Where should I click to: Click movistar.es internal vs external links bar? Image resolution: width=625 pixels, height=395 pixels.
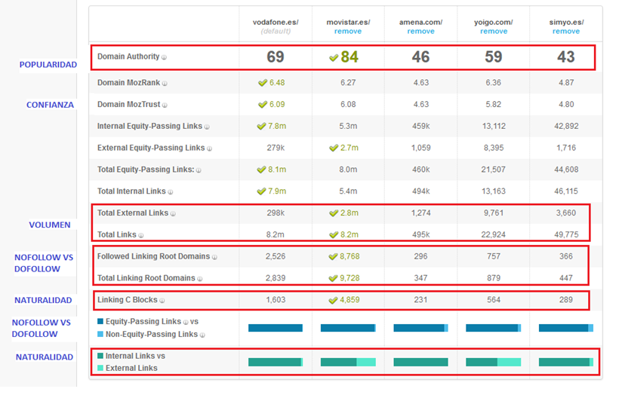pos(348,363)
